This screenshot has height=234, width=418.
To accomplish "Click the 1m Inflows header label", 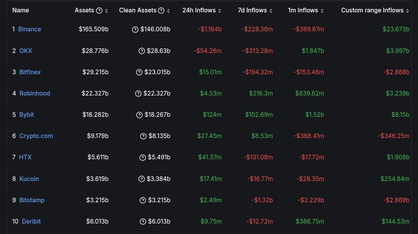I will tap(303, 10).
